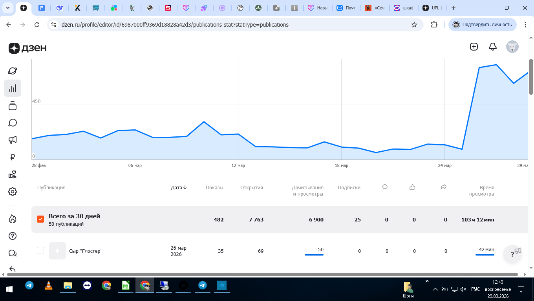The height and width of the screenshot is (301, 534).
Task: Click the page vertical scrollbar thumb
Action: pos(531,77)
